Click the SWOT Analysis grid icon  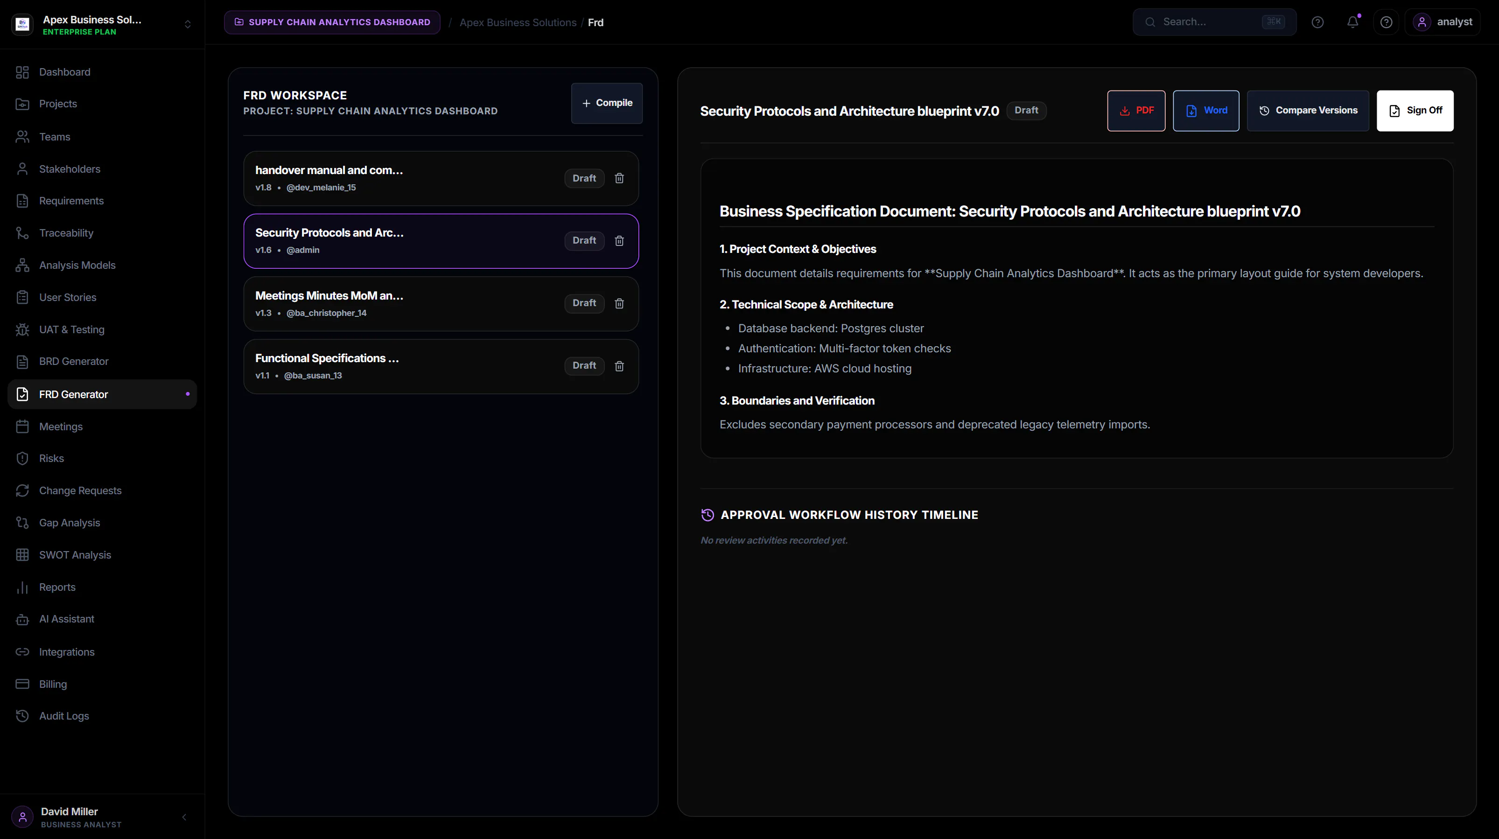point(22,555)
